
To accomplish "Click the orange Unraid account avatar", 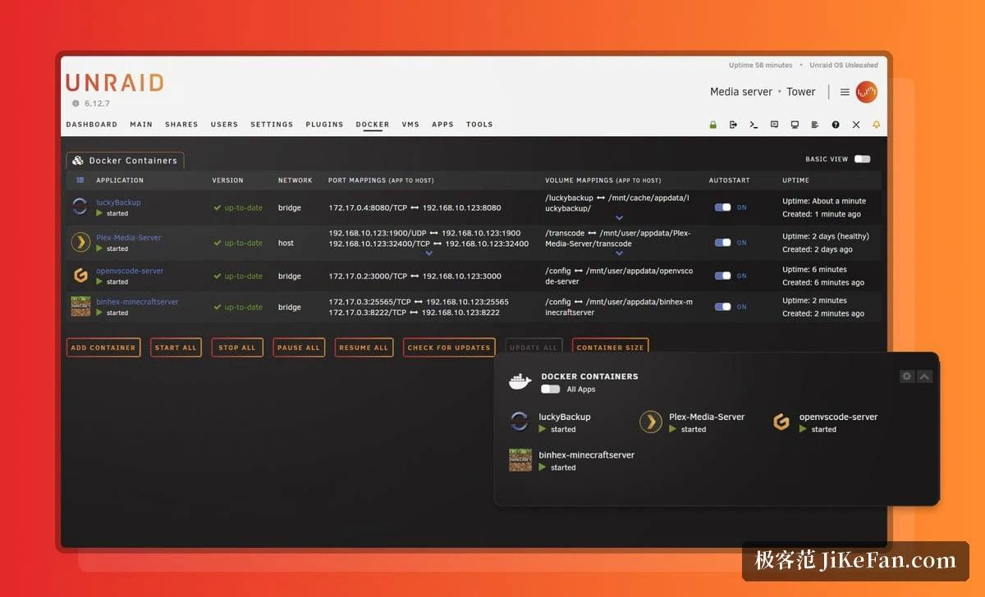I will (x=867, y=92).
